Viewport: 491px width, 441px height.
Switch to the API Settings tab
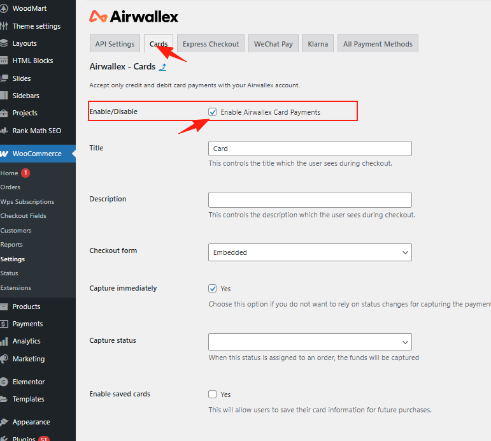(x=115, y=44)
